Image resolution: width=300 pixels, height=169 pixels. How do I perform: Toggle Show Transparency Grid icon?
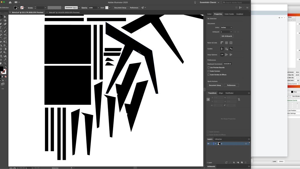231,43
